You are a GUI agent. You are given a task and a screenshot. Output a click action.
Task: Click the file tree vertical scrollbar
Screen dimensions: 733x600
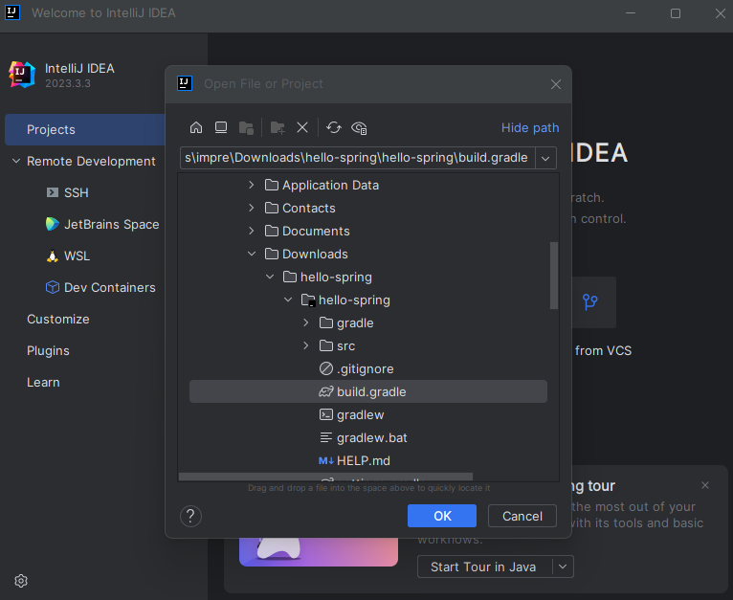554,276
